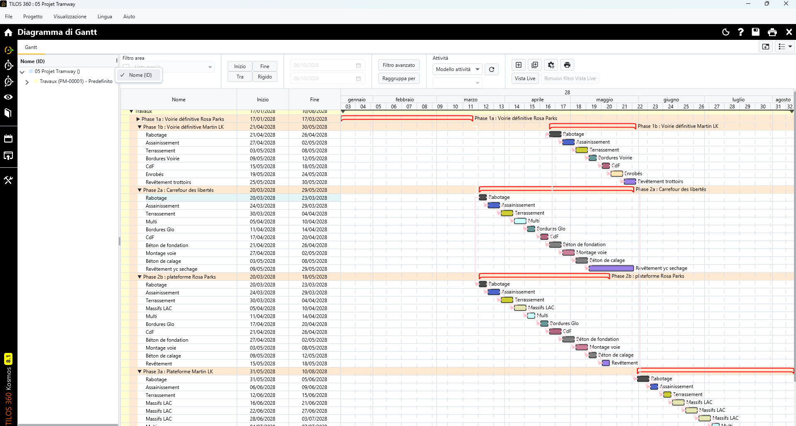Open the calendar icon in left sidebar
Viewport: 796px width, 426px height.
(x=8, y=139)
